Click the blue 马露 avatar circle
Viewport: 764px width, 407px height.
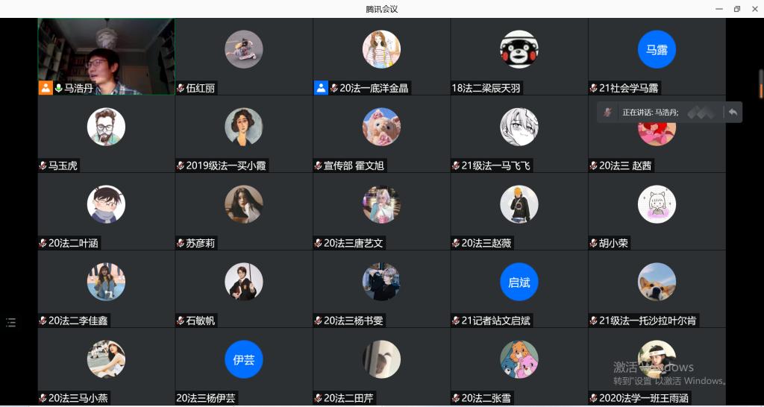(x=657, y=49)
